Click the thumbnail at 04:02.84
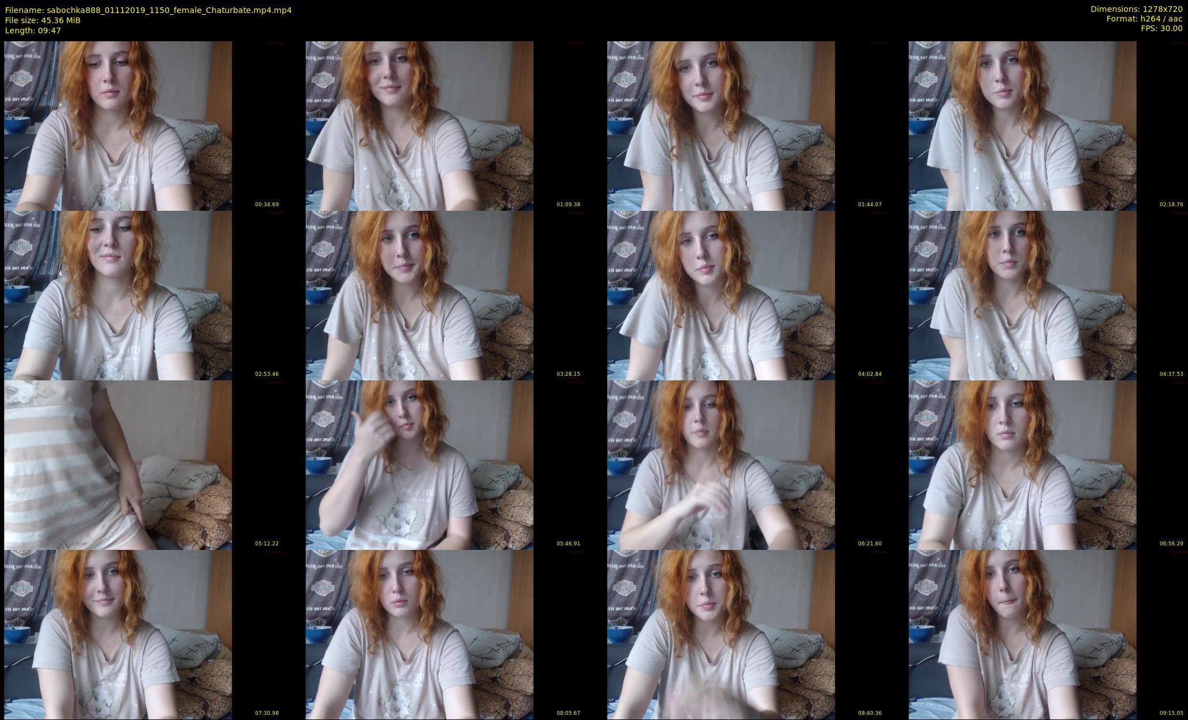This screenshot has height=720, width=1188. point(721,295)
